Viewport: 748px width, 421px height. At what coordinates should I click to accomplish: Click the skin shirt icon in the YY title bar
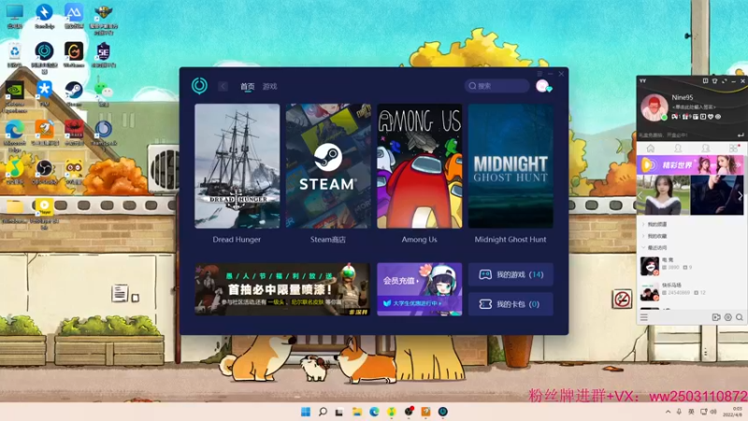(714, 81)
